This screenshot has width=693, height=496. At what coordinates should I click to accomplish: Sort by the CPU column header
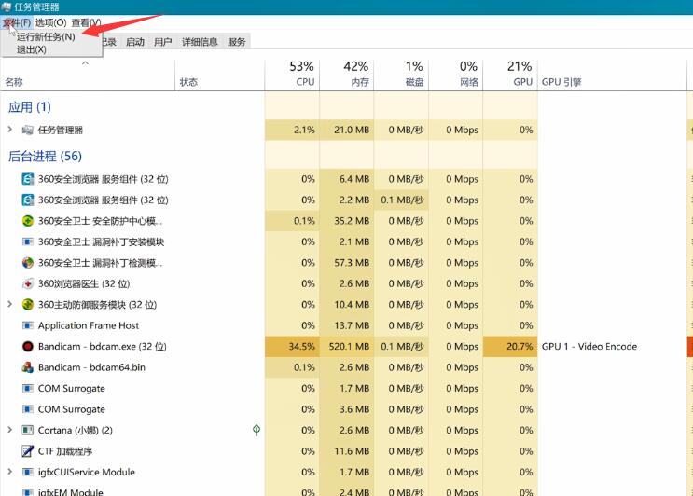[x=292, y=75]
